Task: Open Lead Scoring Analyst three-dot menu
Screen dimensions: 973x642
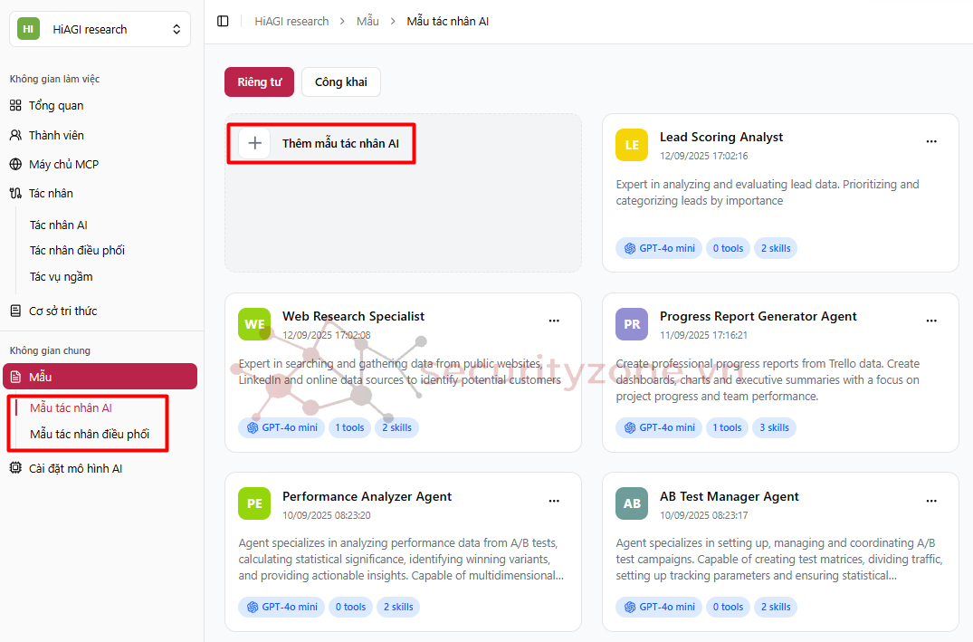Action: [x=931, y=141]
